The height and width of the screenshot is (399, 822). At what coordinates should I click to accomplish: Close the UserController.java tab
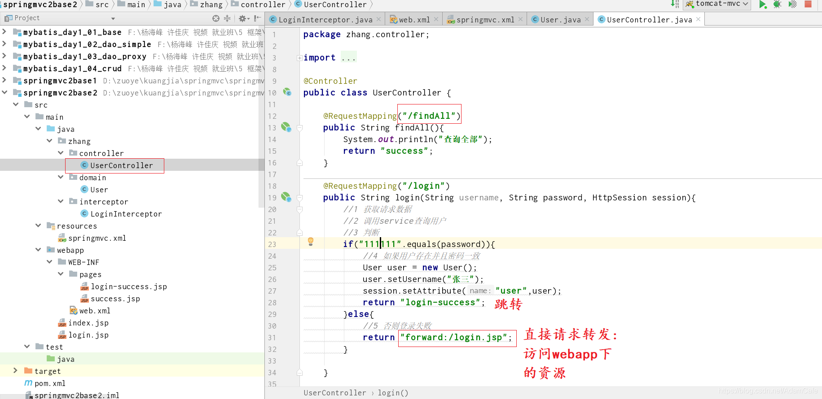tap(698, 19)
